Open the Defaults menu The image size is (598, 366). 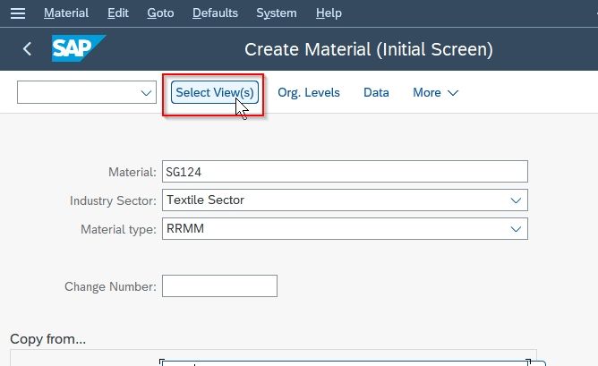pos(215,13)
